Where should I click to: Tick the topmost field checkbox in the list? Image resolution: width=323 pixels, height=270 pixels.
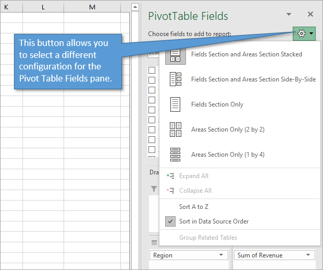point(152,70)
